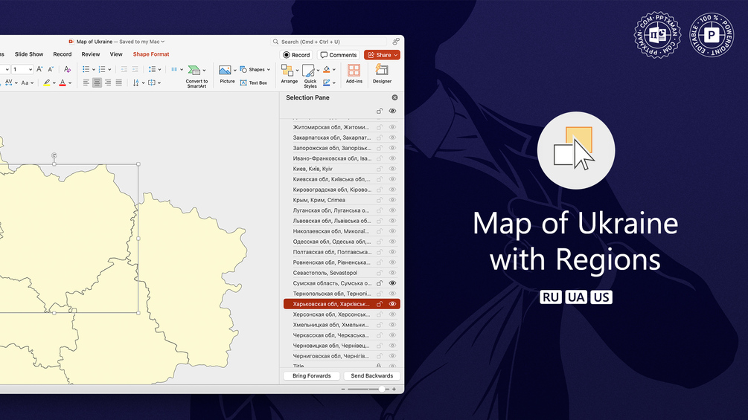
Task: Expand the Shapes gallery dropdown
Action: pos(269,70)
